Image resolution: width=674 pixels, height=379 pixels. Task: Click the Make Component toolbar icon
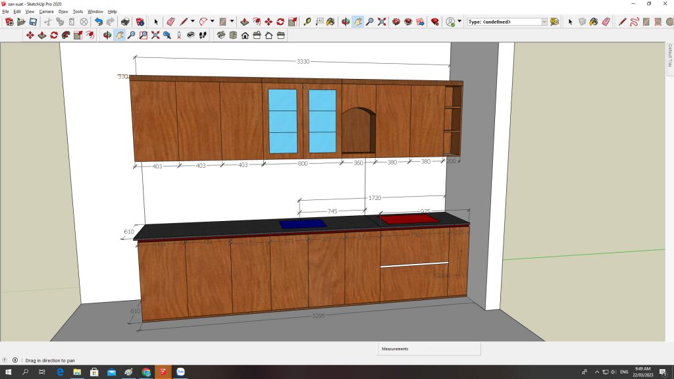click(582, 22)
